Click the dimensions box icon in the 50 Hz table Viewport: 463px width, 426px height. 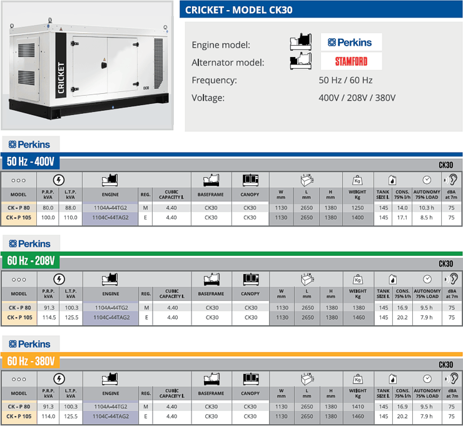pos(307,180)
